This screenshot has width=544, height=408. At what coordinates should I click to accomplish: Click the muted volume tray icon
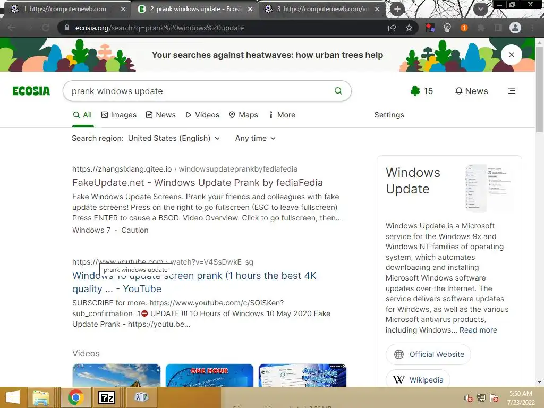tap(469, 398)
